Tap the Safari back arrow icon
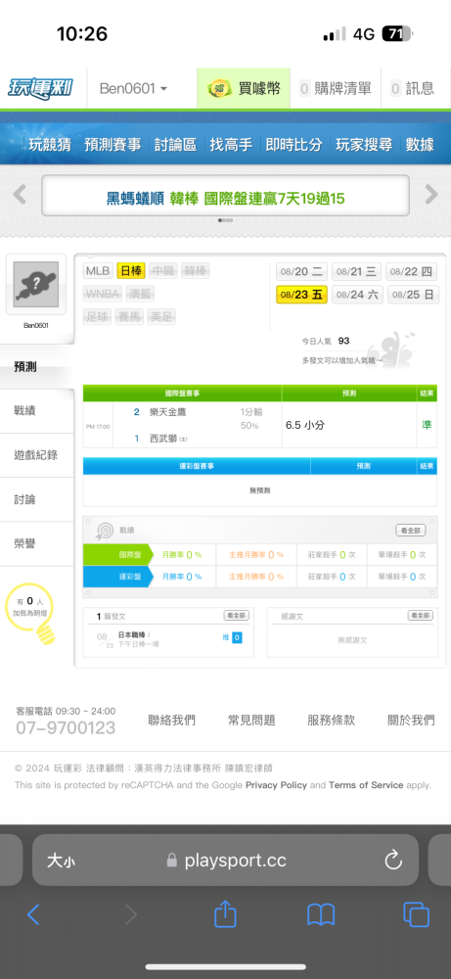The width and height of the screenshot is (451, 979). pos(33,914)
